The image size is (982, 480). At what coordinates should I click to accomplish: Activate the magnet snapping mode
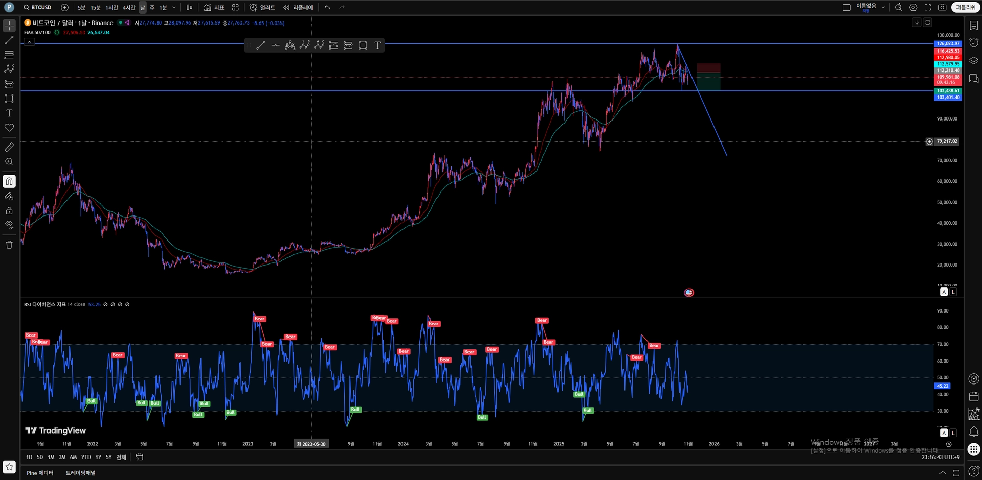tap(9, 181)
